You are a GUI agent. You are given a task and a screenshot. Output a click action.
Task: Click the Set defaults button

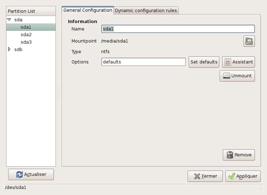click(x=204, y=62)
